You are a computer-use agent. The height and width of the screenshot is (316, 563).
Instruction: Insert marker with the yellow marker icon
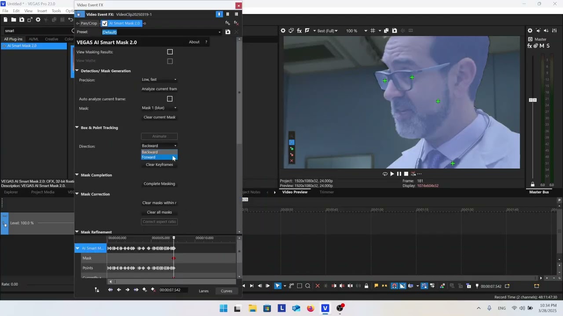(376, 286)
